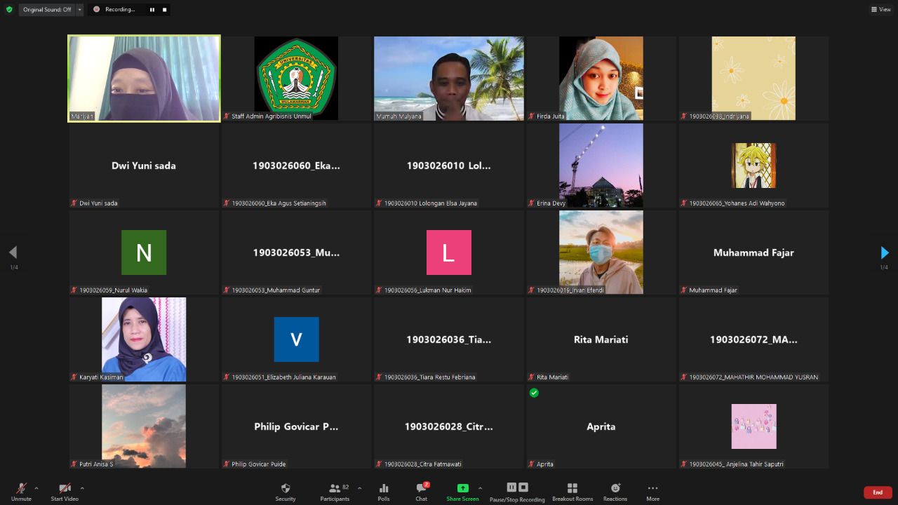898x505 pixels.
Task: Click the red recording indicator dot
Action: point(97,10)
